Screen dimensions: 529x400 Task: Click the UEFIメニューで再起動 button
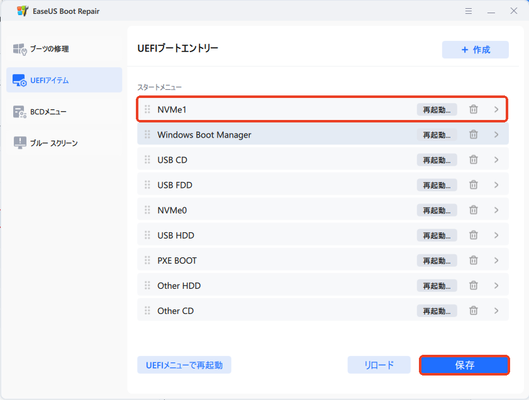184,365
